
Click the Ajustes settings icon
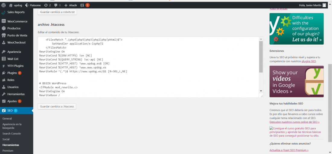click(4, 101)
